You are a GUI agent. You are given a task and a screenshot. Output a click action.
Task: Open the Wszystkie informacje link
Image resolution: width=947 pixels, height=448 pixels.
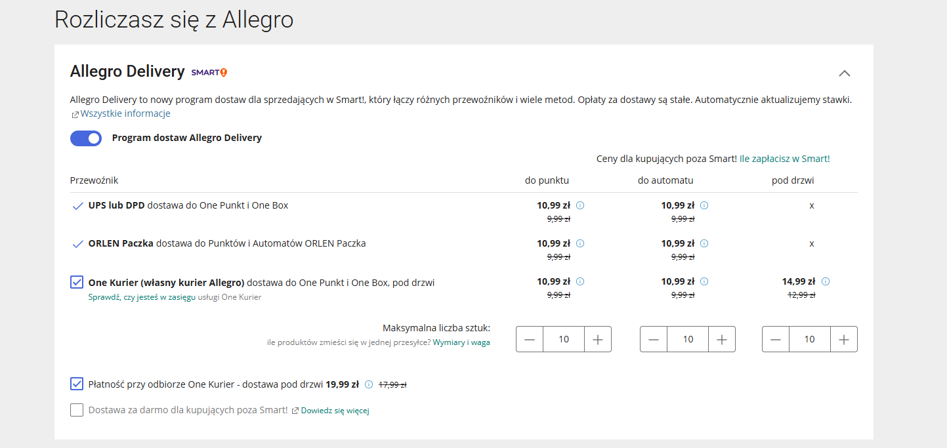125,113
